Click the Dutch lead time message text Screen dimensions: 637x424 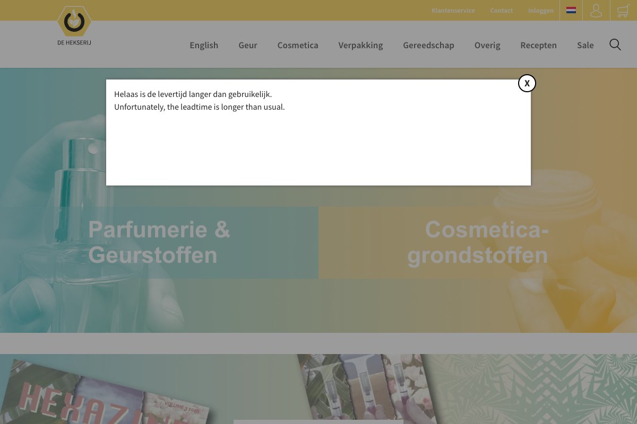coord(193,94)
